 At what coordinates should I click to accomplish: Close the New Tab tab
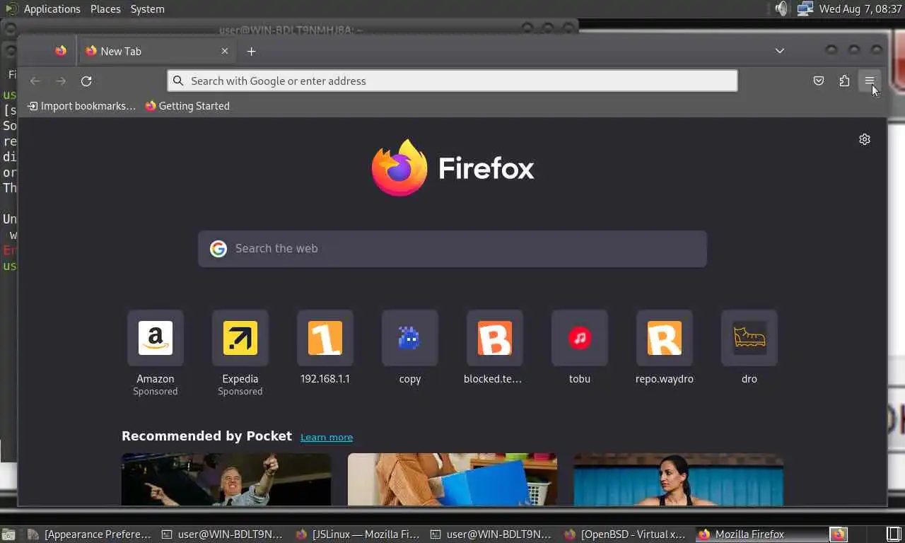(x=225, y=51)
